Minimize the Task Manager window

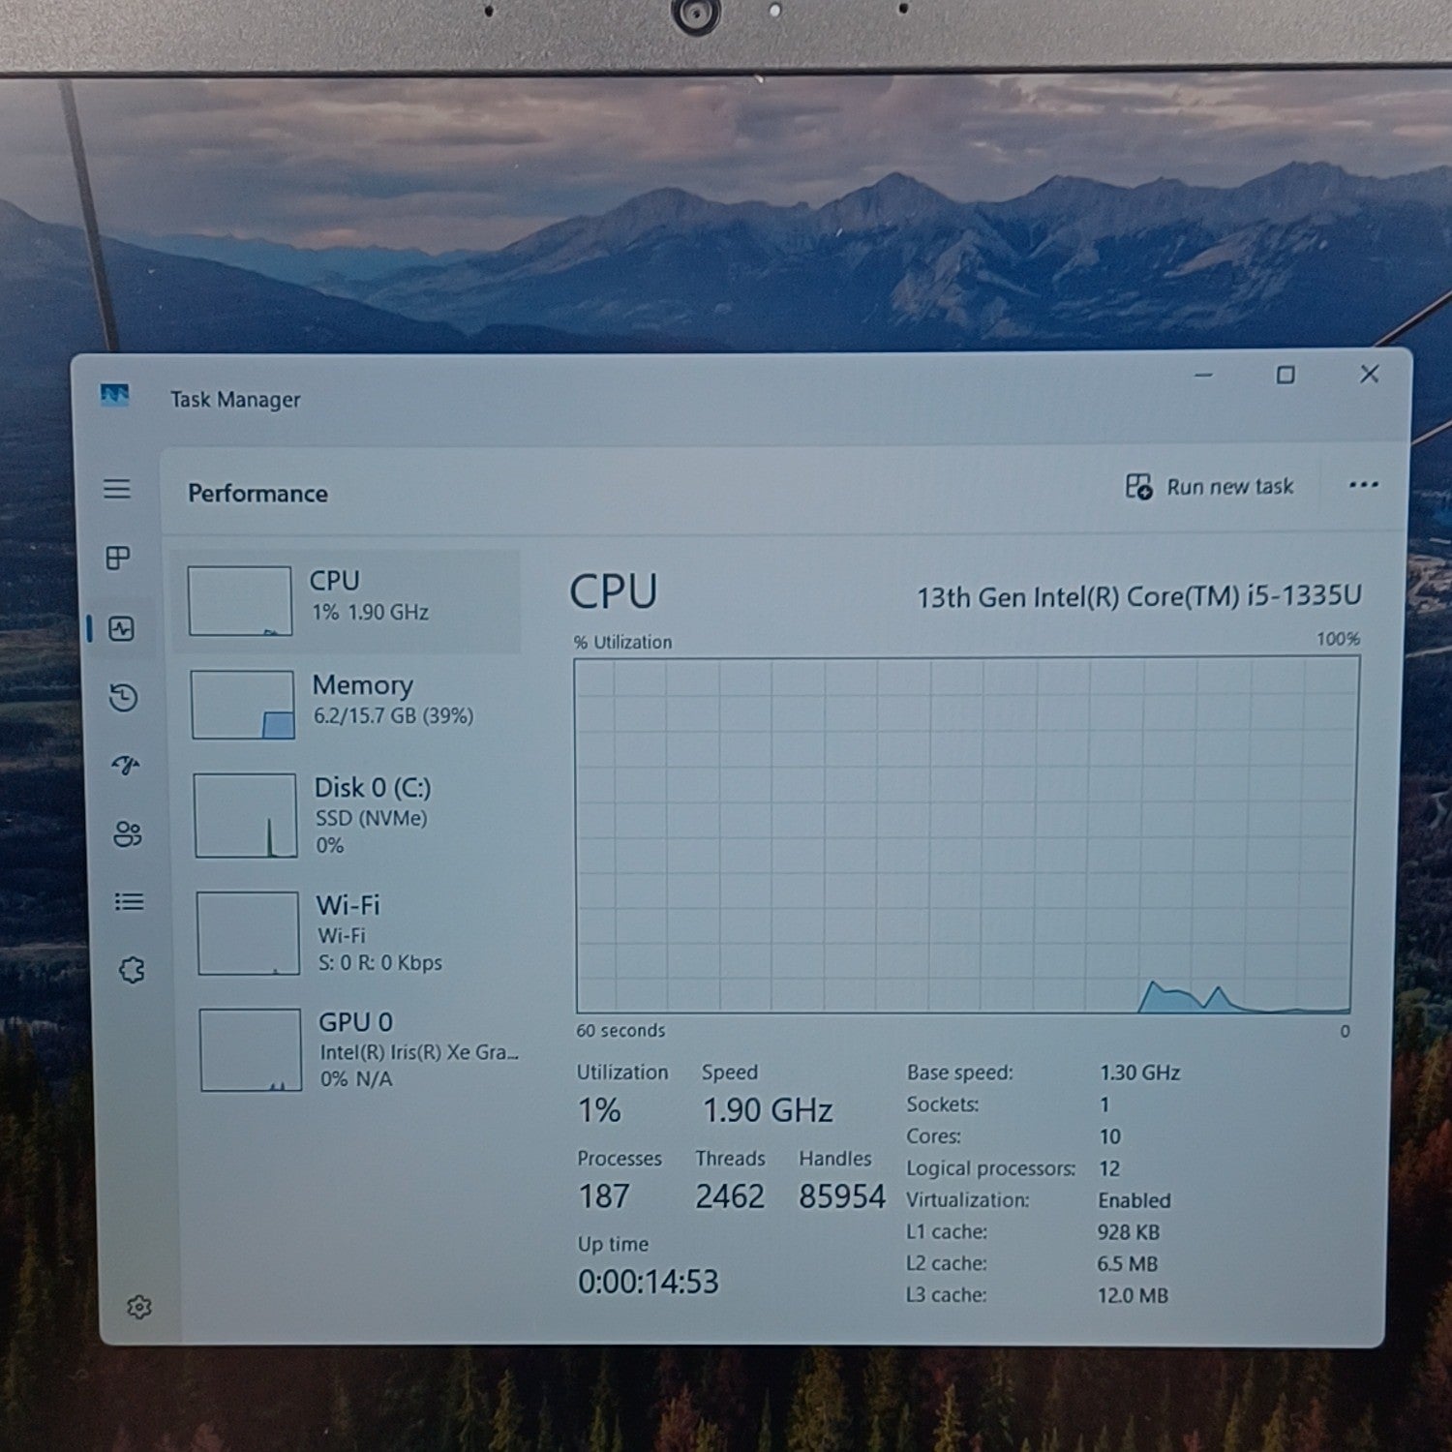click(x=1204, y=375)
